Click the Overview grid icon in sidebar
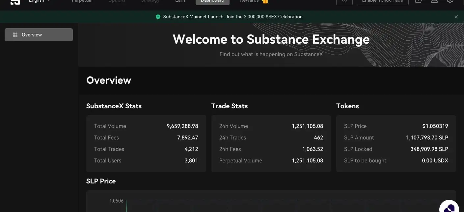 (15, 35)
